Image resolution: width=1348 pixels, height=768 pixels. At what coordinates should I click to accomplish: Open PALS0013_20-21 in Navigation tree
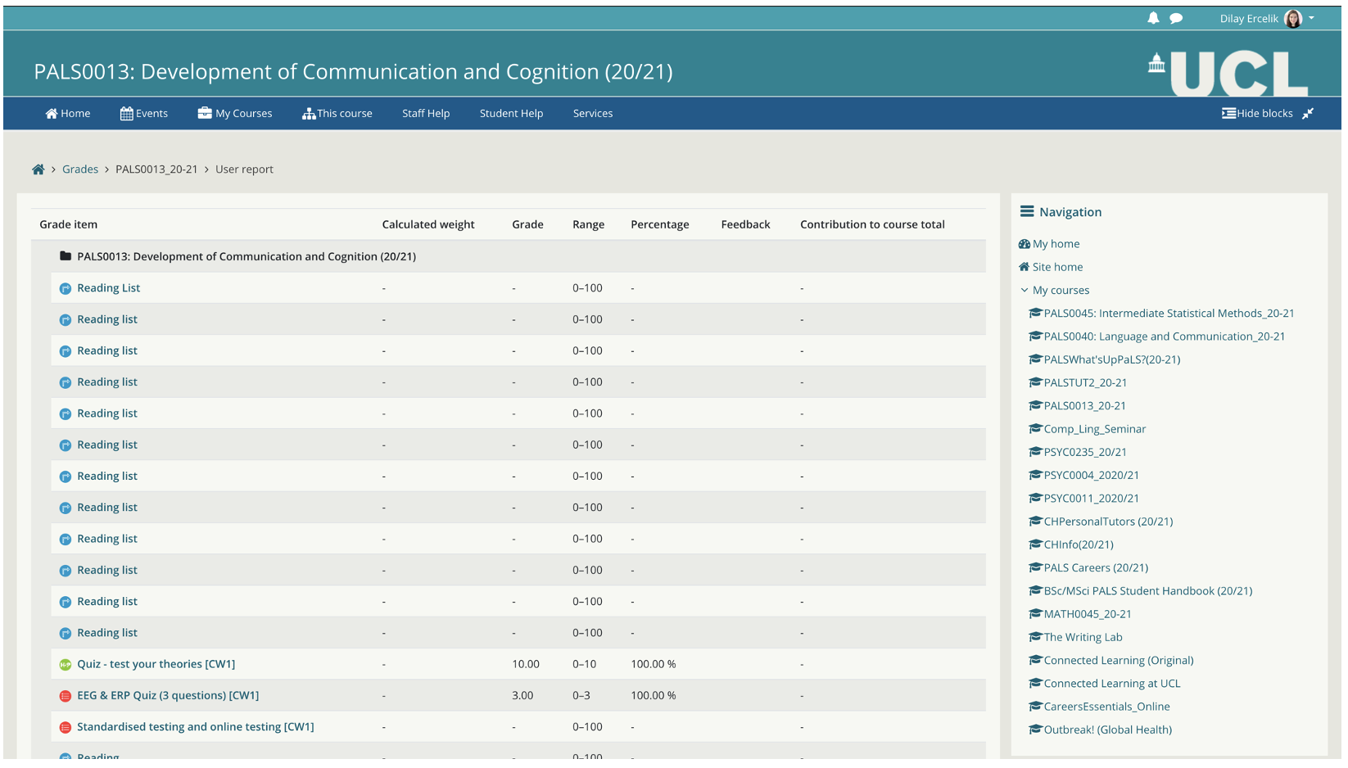(1085, 405)
